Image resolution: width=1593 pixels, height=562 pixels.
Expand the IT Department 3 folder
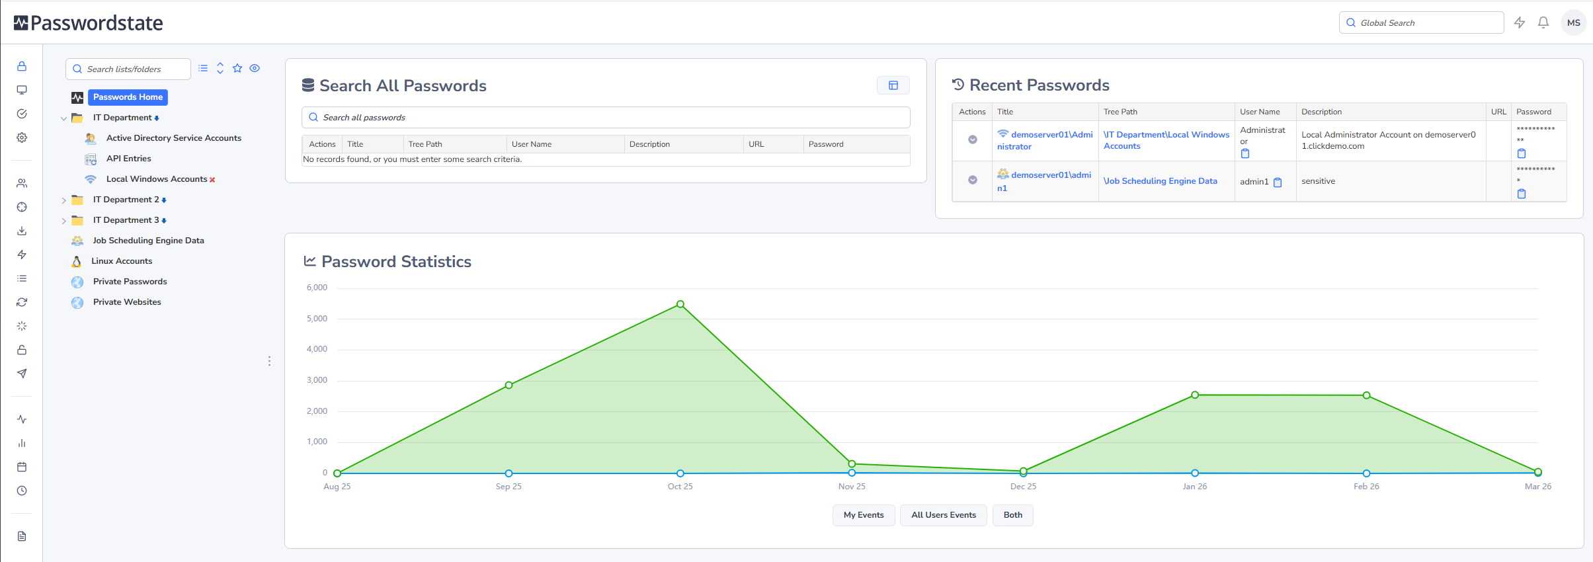tap(63, 221)
